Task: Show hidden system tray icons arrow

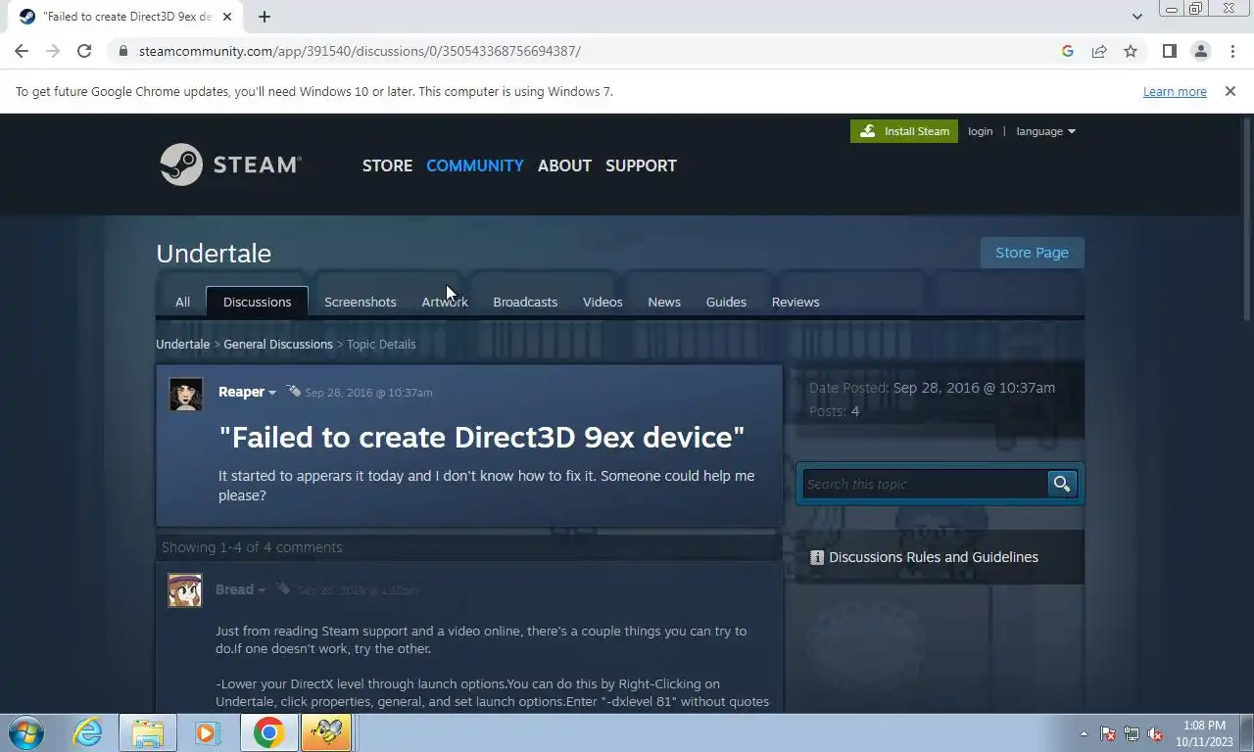Action: [1084, 733]
